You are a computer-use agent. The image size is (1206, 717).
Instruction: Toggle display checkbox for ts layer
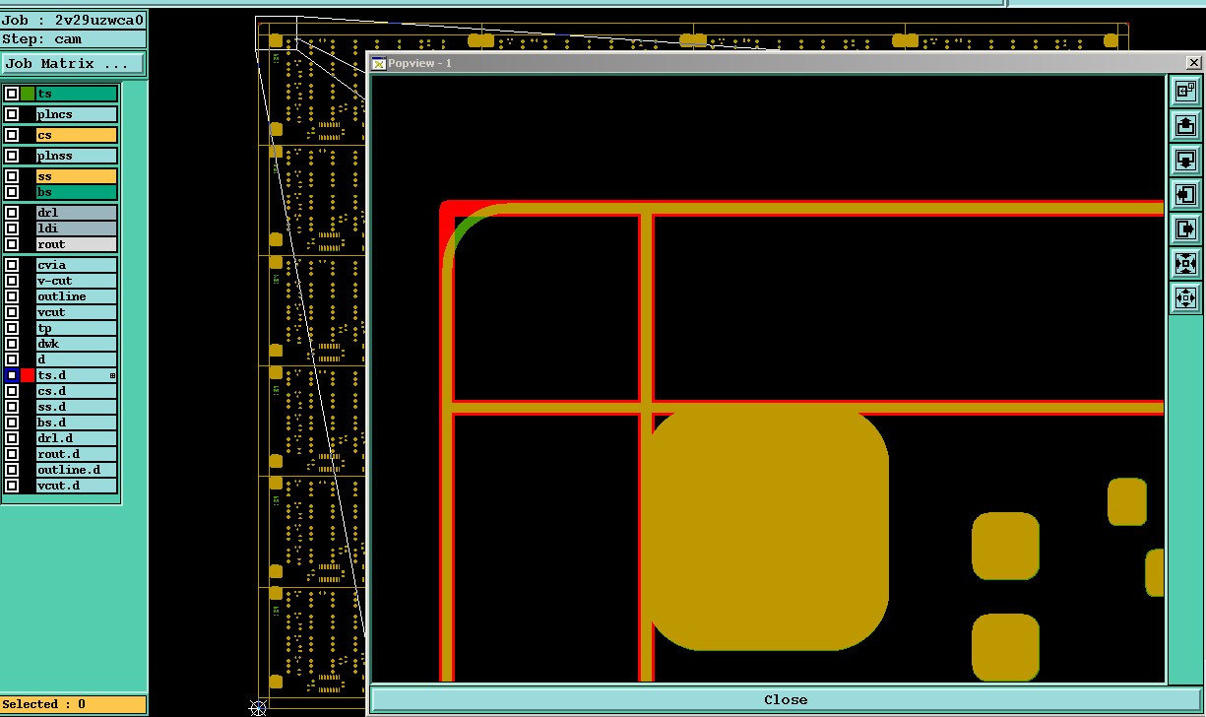pos(12,94)
